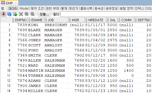This screenshot has width=152, height=93.
Task: Switch to the 열 tab
Action: [3, 9]
